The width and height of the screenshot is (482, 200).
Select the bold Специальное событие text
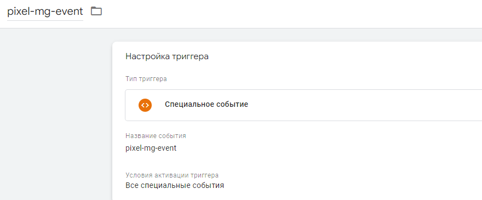(206, 104)
